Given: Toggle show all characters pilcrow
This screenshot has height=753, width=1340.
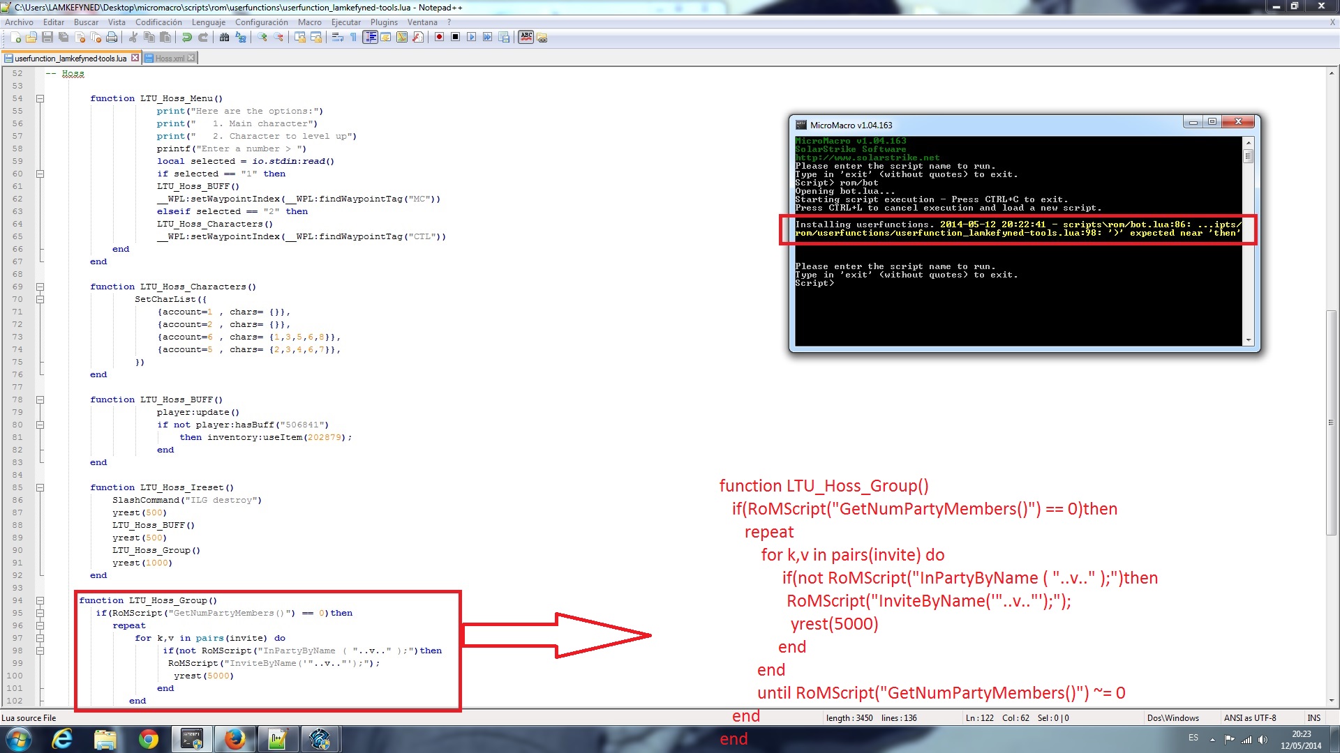Looking at the screenshot, I should (x=353, y=38).
